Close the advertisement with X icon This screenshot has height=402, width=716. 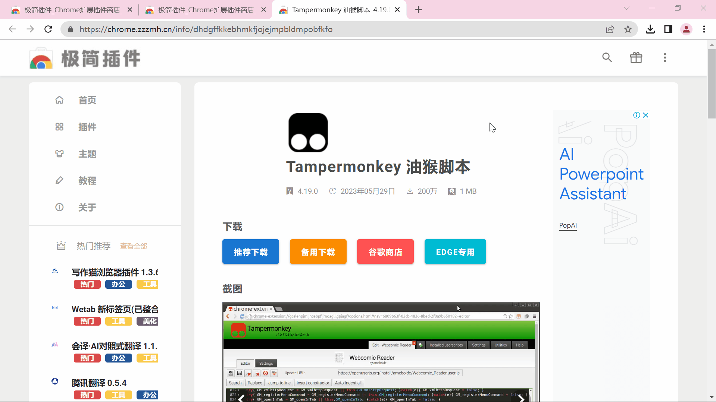click(646, 115)
